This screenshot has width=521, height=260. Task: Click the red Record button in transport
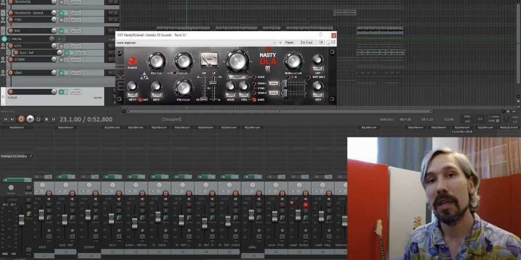coord(21,119)
